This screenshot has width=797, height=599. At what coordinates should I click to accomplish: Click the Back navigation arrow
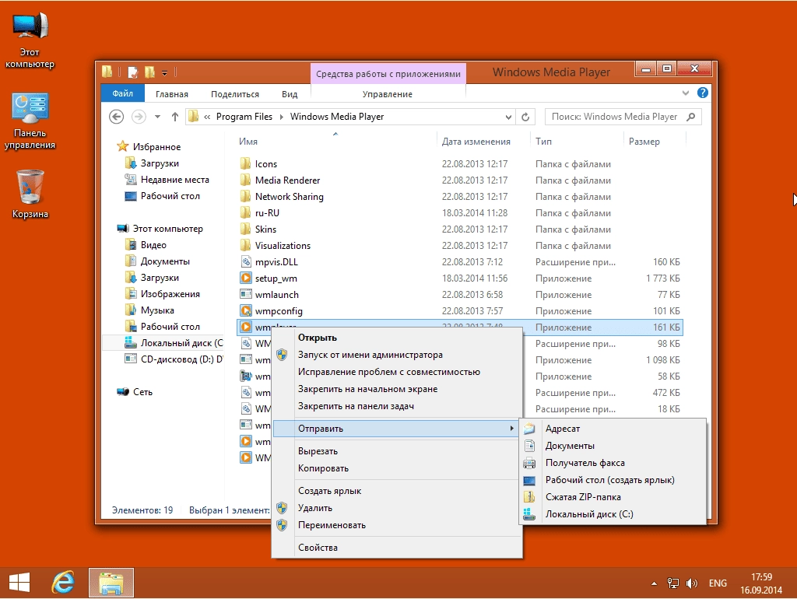[x=117, y=117]
